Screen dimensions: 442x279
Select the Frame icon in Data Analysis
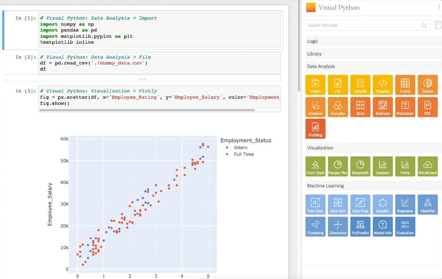[405, 84]
